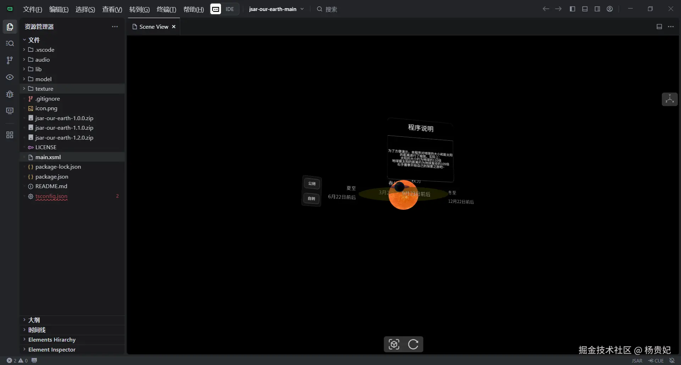Open the 文件(F) menu
Image resolution: width=681 pixels, height=365 pixels.
click(x=33, y=9)
